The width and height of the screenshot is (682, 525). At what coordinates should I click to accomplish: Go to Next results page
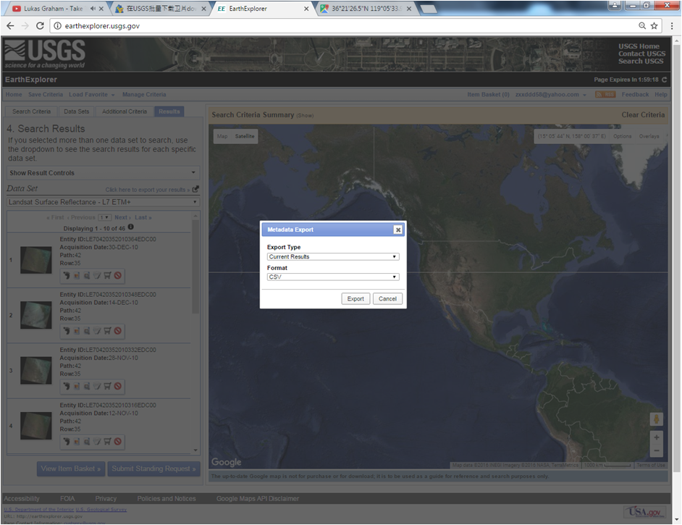(122, 217)
